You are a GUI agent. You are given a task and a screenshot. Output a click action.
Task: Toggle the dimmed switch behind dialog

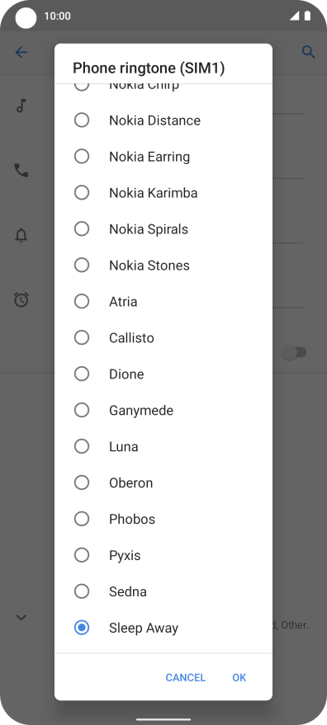(x=295, y=353)
